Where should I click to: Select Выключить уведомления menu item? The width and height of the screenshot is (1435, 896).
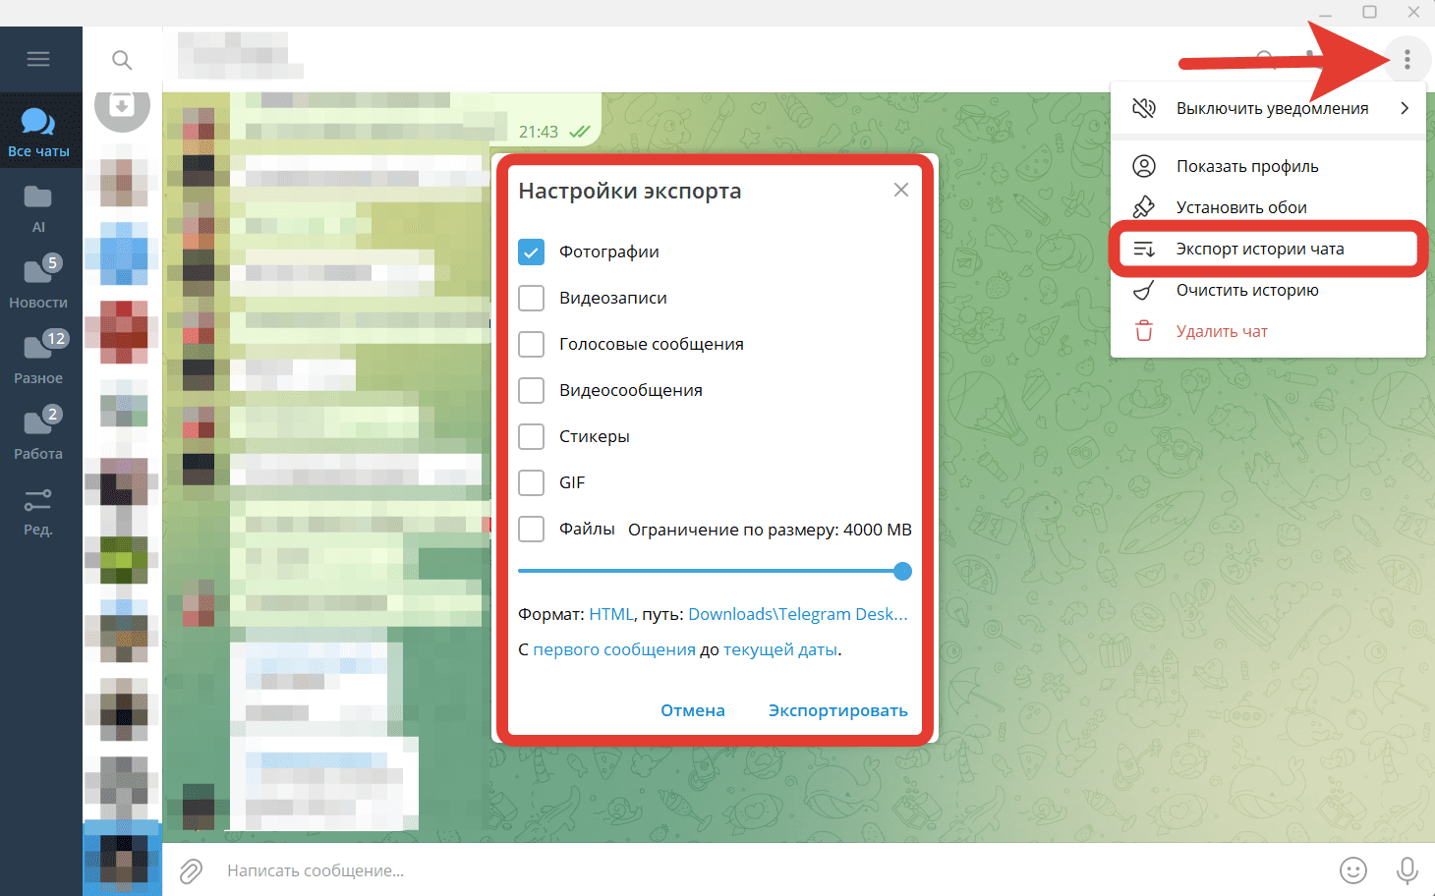coord(1268,108)
